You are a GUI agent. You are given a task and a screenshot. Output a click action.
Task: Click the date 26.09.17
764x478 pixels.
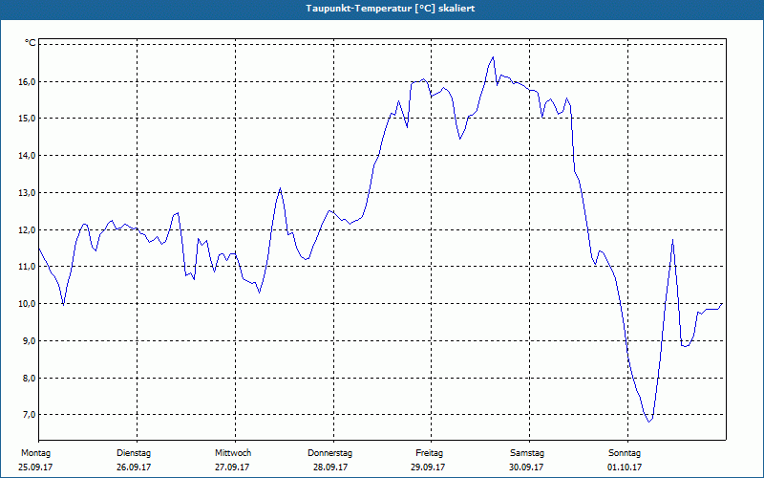point(134,467)
